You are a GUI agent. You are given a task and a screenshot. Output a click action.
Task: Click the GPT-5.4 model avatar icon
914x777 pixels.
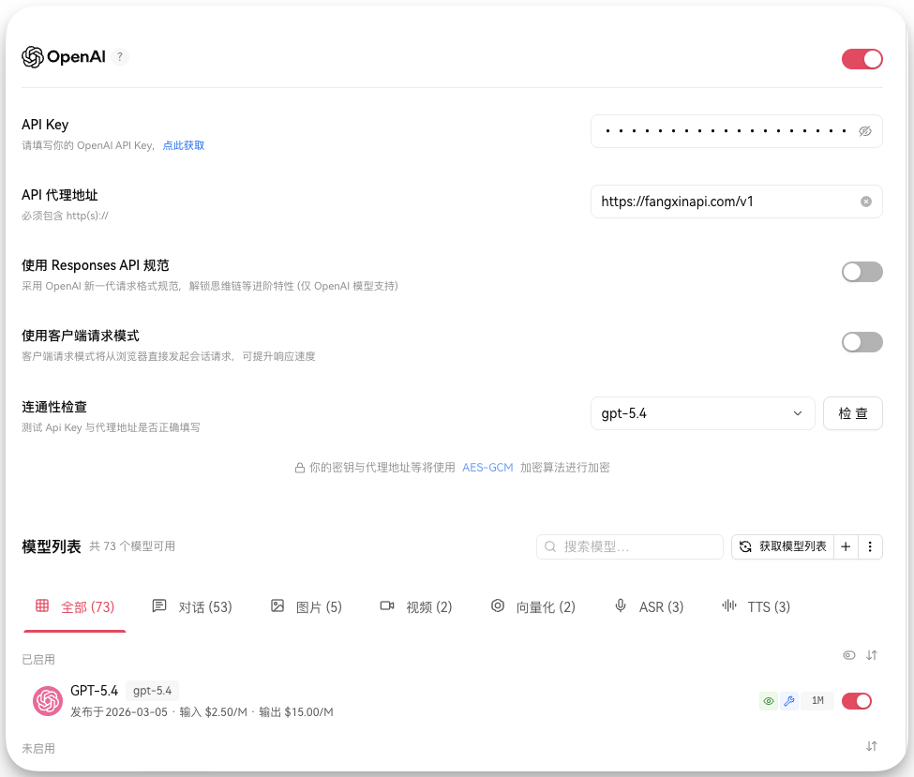pyautogui.click(x=48, y=701)
